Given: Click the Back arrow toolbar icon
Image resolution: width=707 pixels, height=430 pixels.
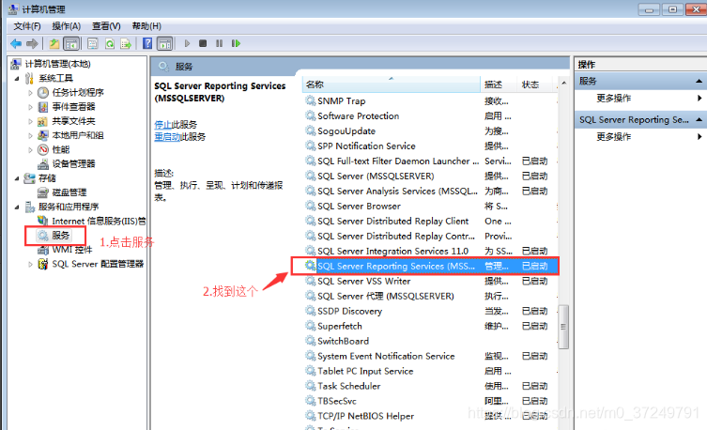Looking at the screenshot, I should (x=16, y=44).
